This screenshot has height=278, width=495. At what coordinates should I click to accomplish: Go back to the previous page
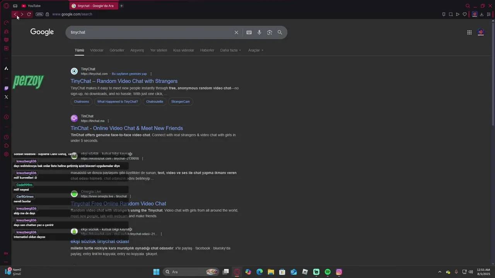coord(15,14)
